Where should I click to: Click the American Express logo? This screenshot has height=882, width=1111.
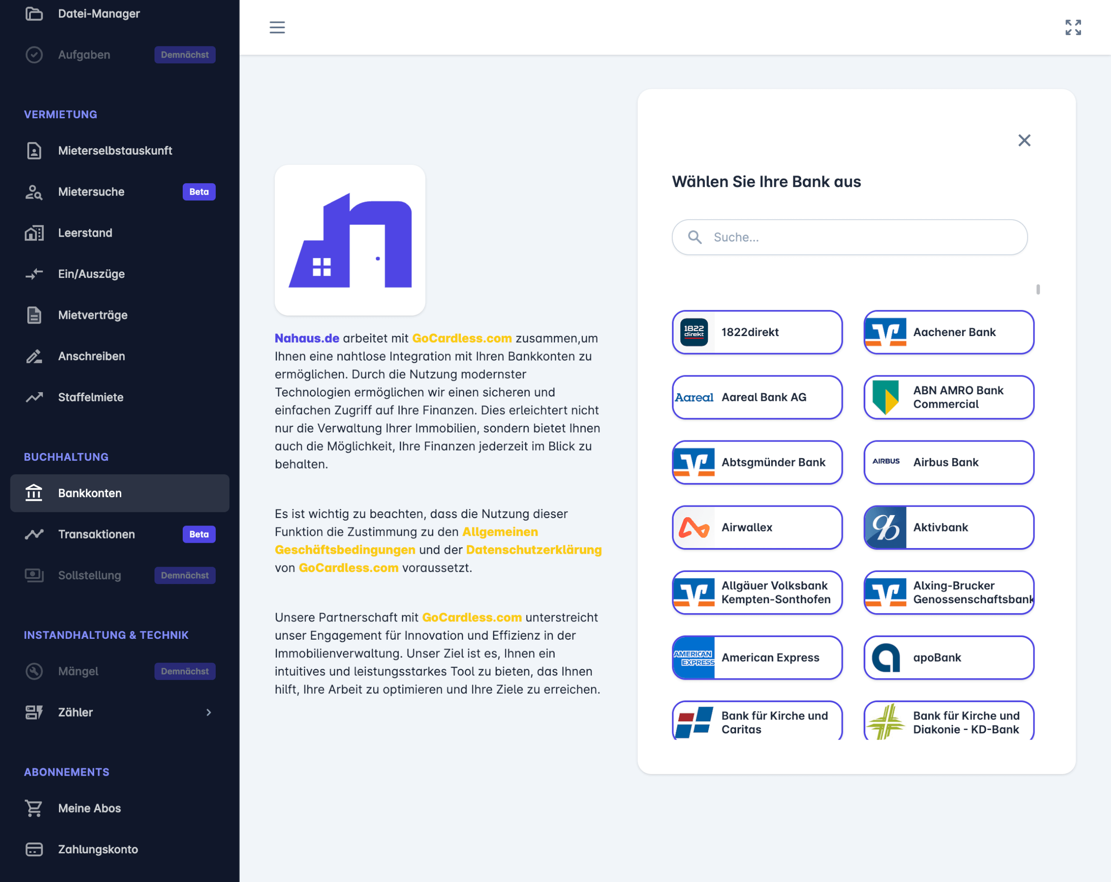[x=694, y=657]
